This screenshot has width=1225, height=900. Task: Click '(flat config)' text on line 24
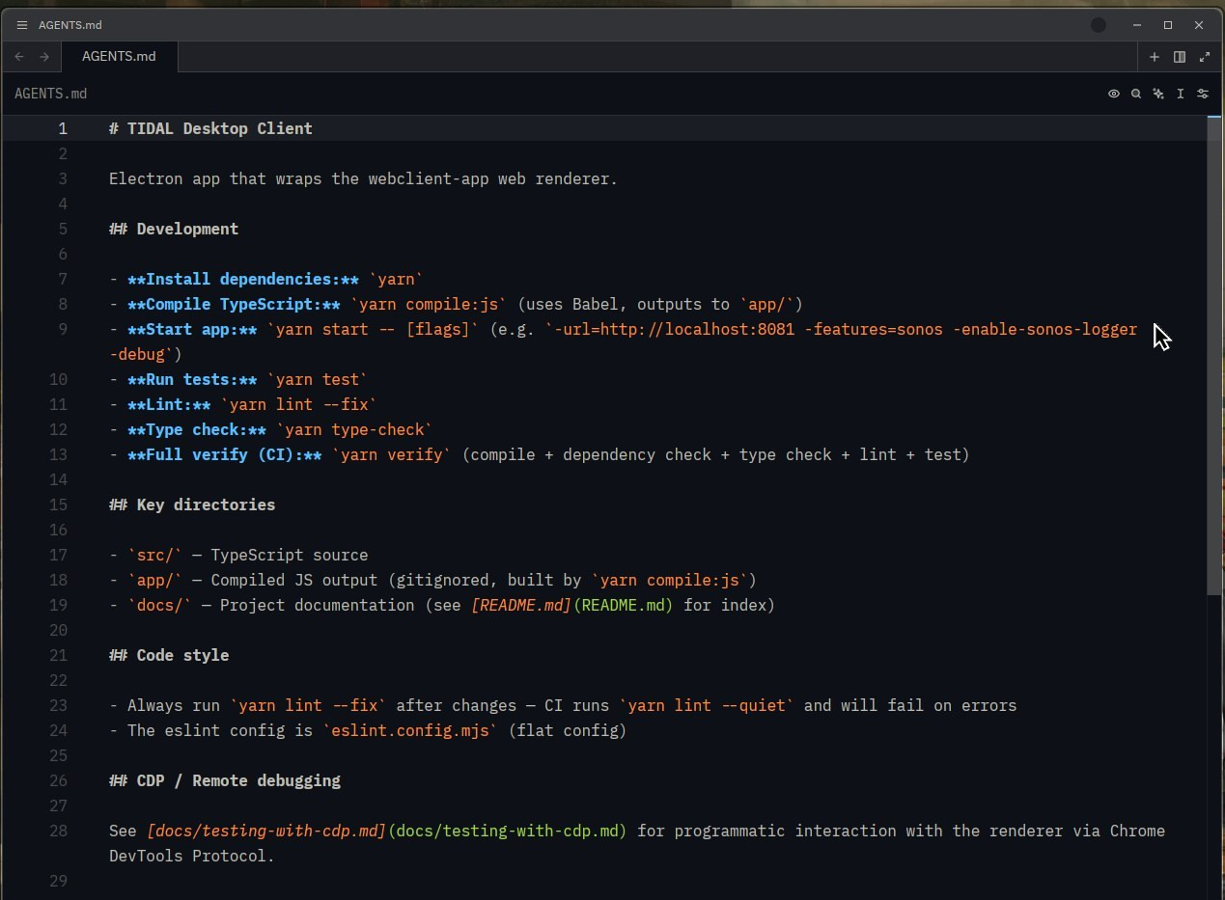[568, 730]
